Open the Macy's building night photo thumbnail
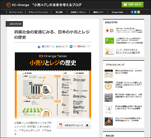151x138 pixels. 109,122
